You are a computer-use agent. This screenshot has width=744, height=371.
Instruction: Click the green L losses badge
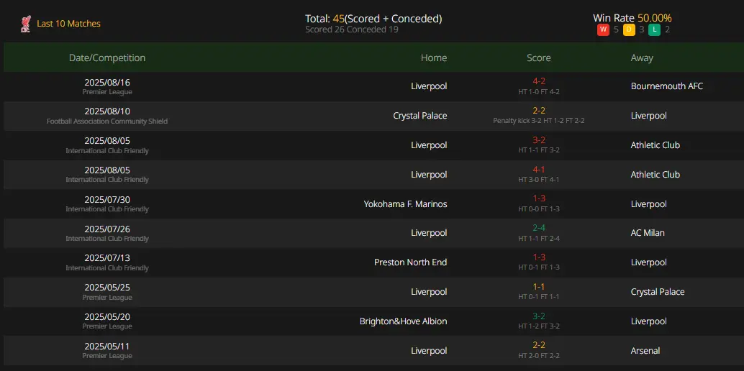click(654, 30)
